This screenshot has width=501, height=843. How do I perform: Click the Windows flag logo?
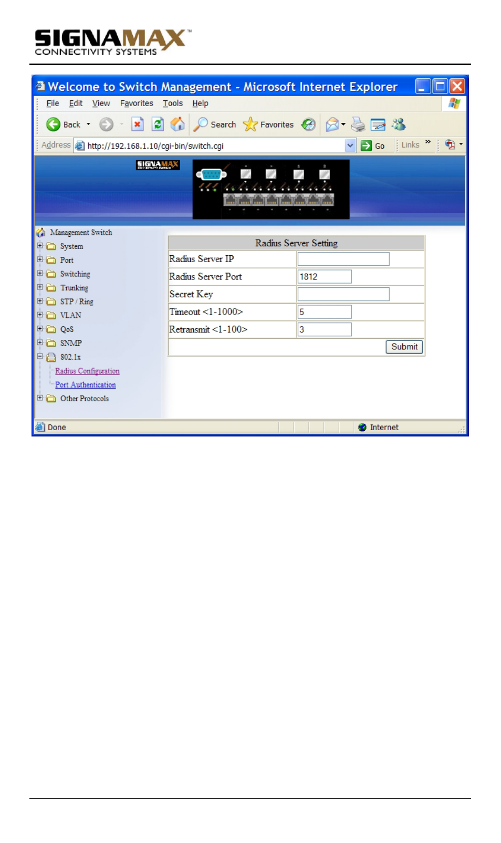(454, 103)
